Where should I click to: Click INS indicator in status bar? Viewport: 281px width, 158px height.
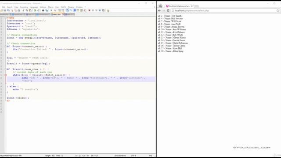151,156
